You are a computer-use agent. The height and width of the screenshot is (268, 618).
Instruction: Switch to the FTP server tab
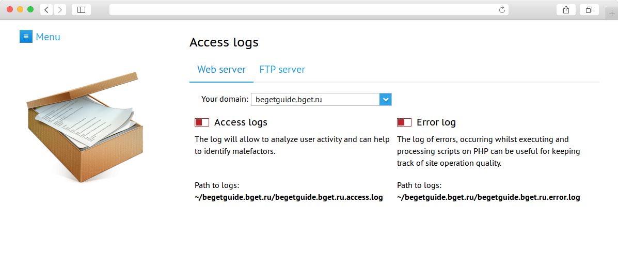point(282,70)
